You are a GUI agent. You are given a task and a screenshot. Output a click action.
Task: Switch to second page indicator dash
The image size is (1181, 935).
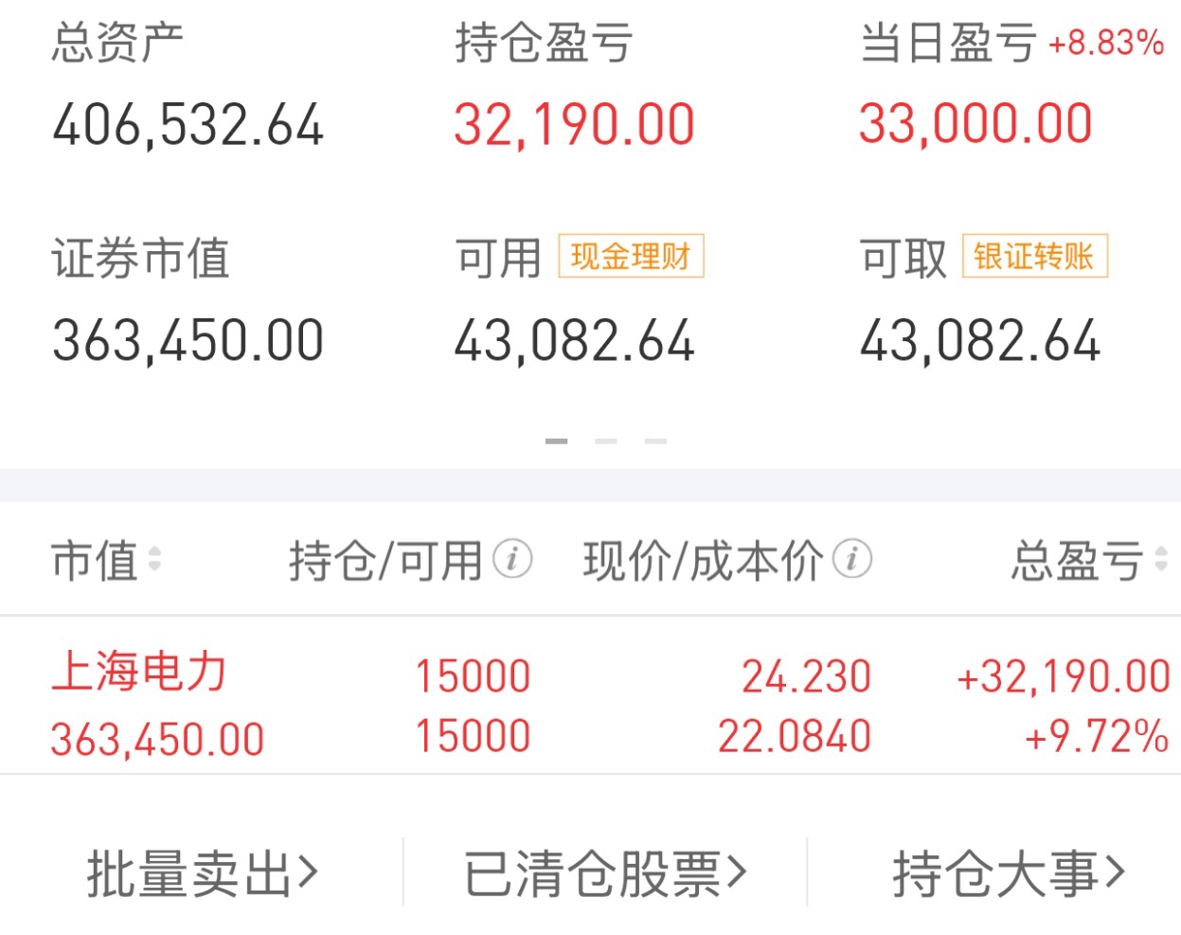click(x=606, y=441)
